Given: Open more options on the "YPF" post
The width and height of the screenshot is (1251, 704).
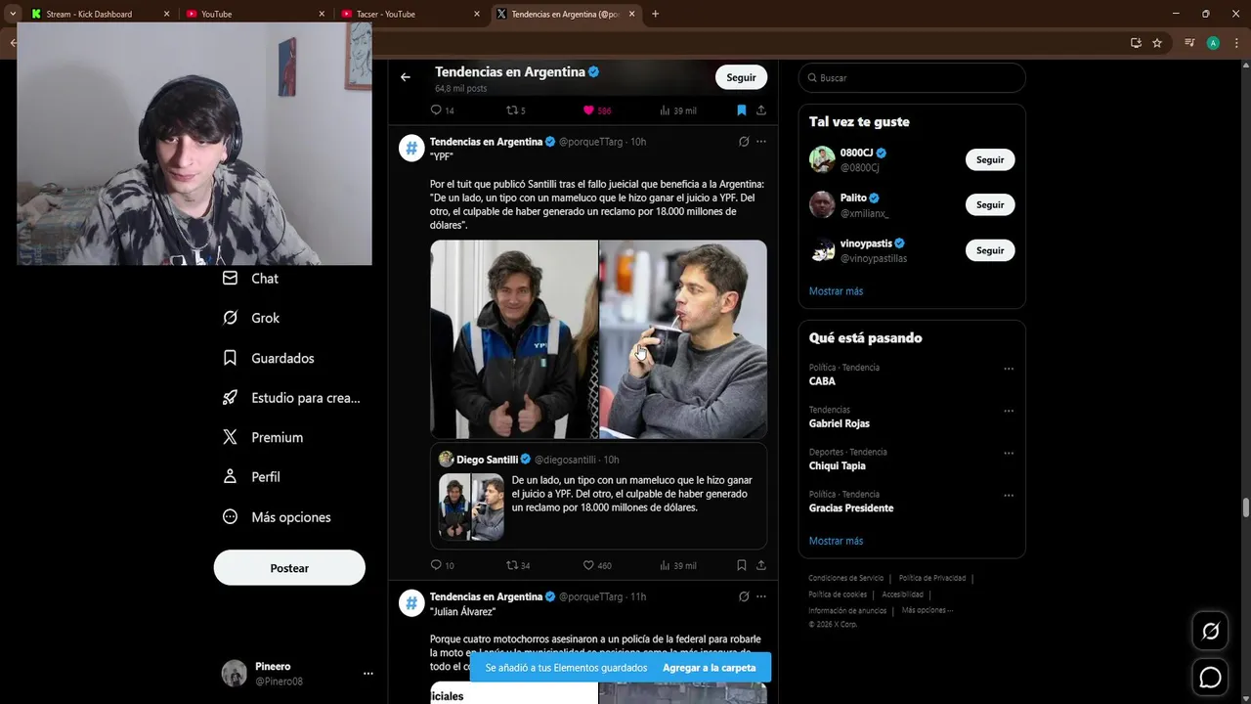Looking at the screenshot, I should tap(761, 142).
